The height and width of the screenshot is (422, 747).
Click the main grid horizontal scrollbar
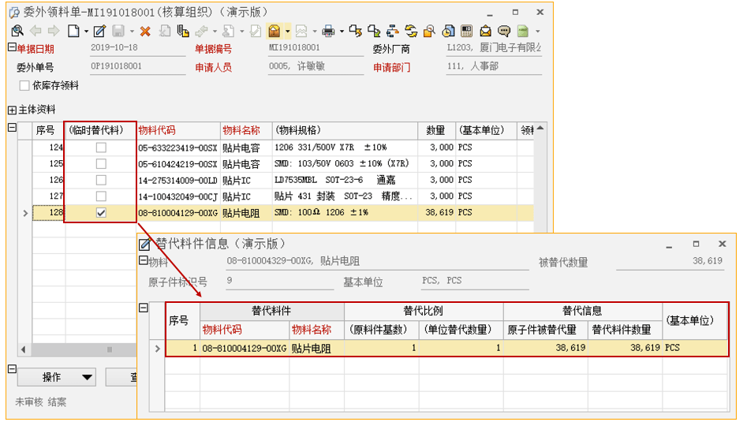click(x=79, y=349)
